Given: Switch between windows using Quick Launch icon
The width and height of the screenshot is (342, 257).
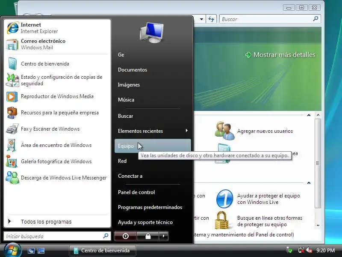Looking at the screenshot, I should pos(31,251).
